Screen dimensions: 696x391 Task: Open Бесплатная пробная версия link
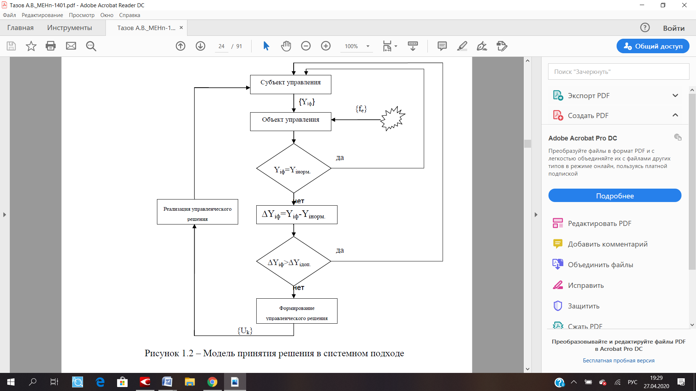pyautogui.click(x=618, y=361)
